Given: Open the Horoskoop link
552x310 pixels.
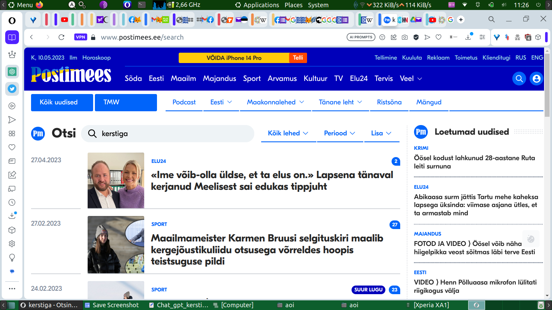Looking at the screenshot, I should tap(97, 58).
